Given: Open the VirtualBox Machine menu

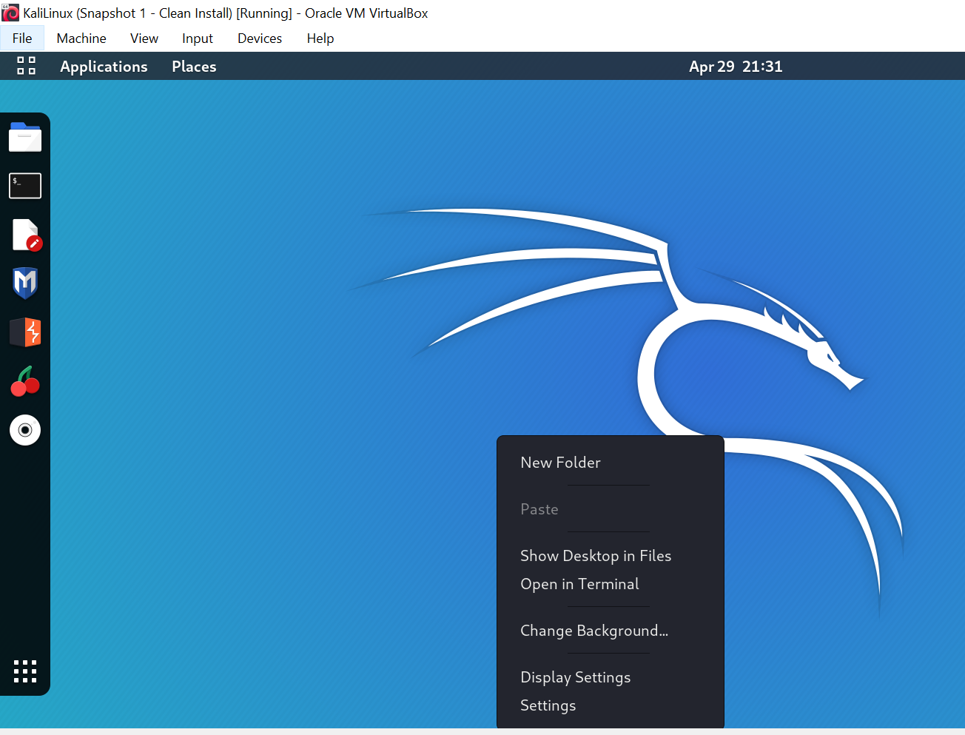Looking at the screenshot, I should coord(81,38).
